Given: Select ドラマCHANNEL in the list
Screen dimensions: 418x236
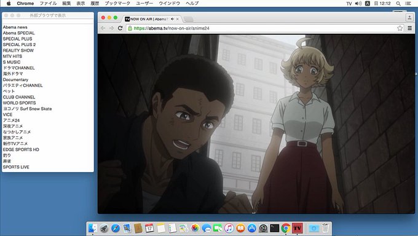Looking at the screenshot, I should (18, 68).
